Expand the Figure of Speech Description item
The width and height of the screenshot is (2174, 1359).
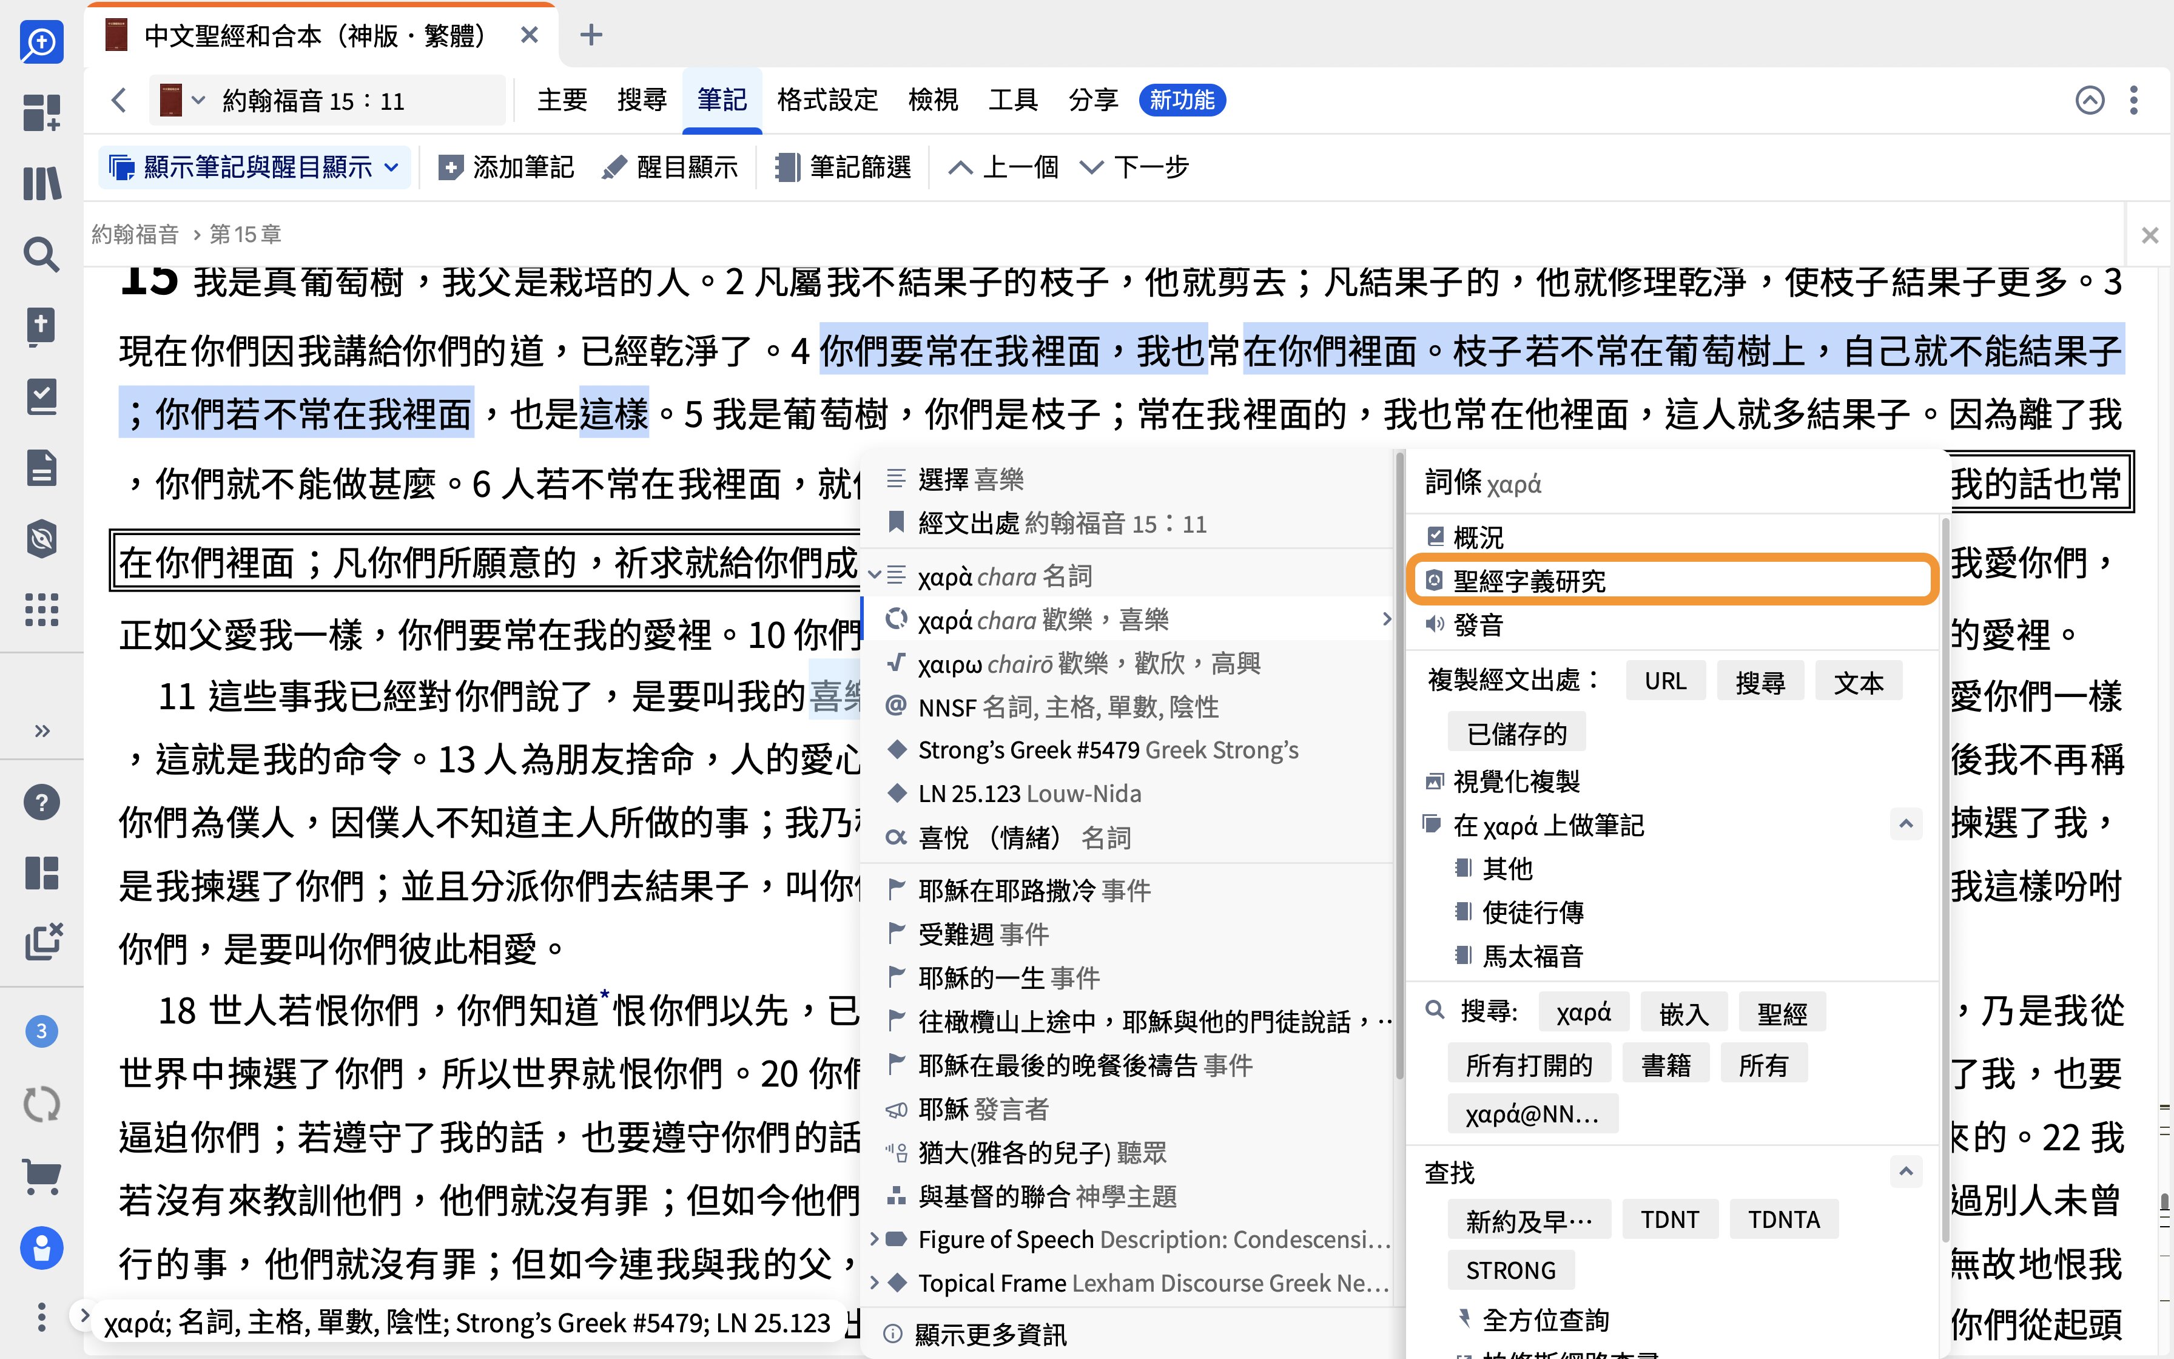coord(874,1238)
